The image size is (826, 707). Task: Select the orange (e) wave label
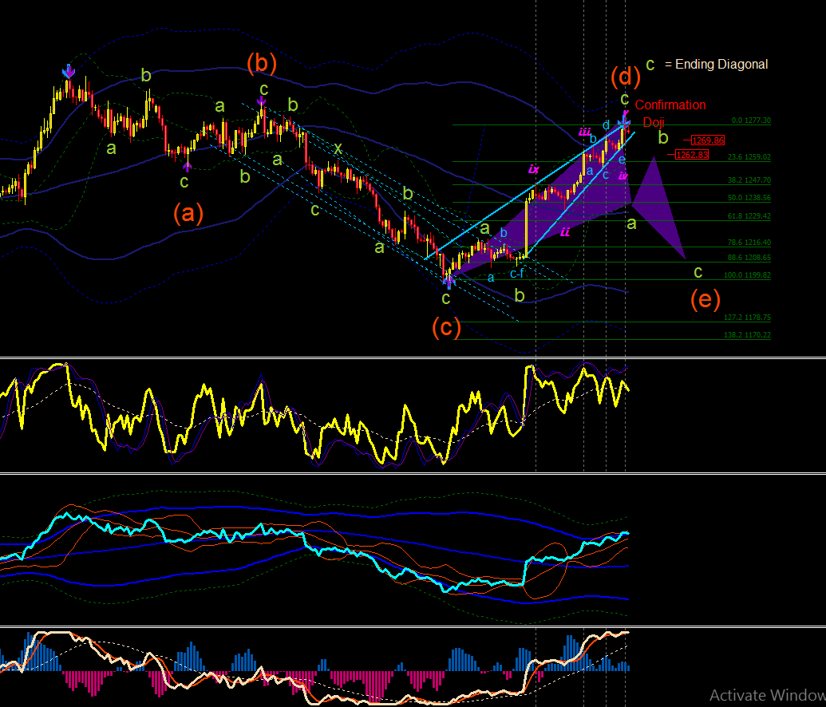click(705, 299)
